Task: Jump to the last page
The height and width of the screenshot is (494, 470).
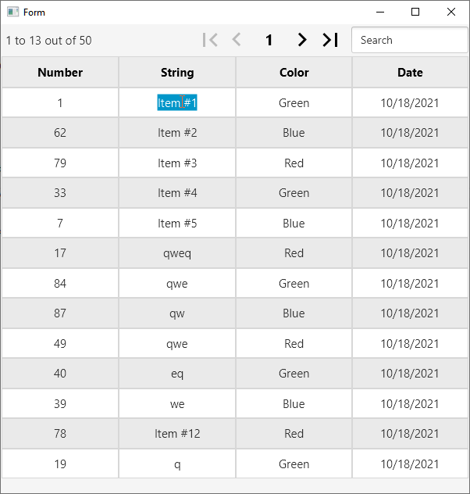Action: pyautogui.click(x=330, y=40)
